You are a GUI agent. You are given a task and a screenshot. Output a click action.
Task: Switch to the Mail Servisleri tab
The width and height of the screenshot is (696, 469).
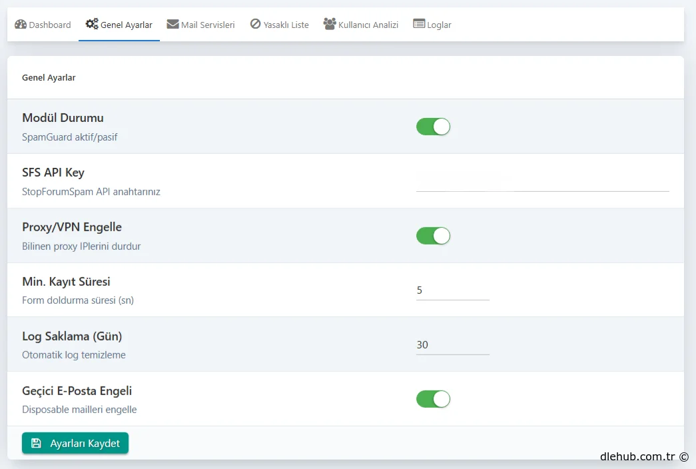click(207, 25)
